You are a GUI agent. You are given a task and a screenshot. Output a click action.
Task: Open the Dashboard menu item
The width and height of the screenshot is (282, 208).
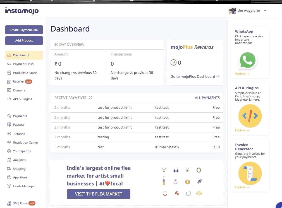pyautogui.click(x=24, y=55)
